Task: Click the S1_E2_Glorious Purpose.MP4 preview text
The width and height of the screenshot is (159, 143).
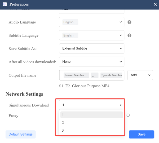Action: click(84, 86)
